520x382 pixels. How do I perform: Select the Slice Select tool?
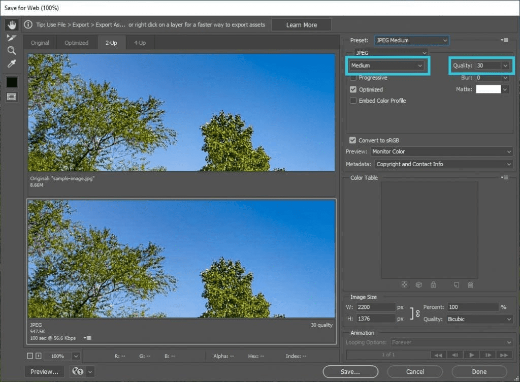(12, 38)
